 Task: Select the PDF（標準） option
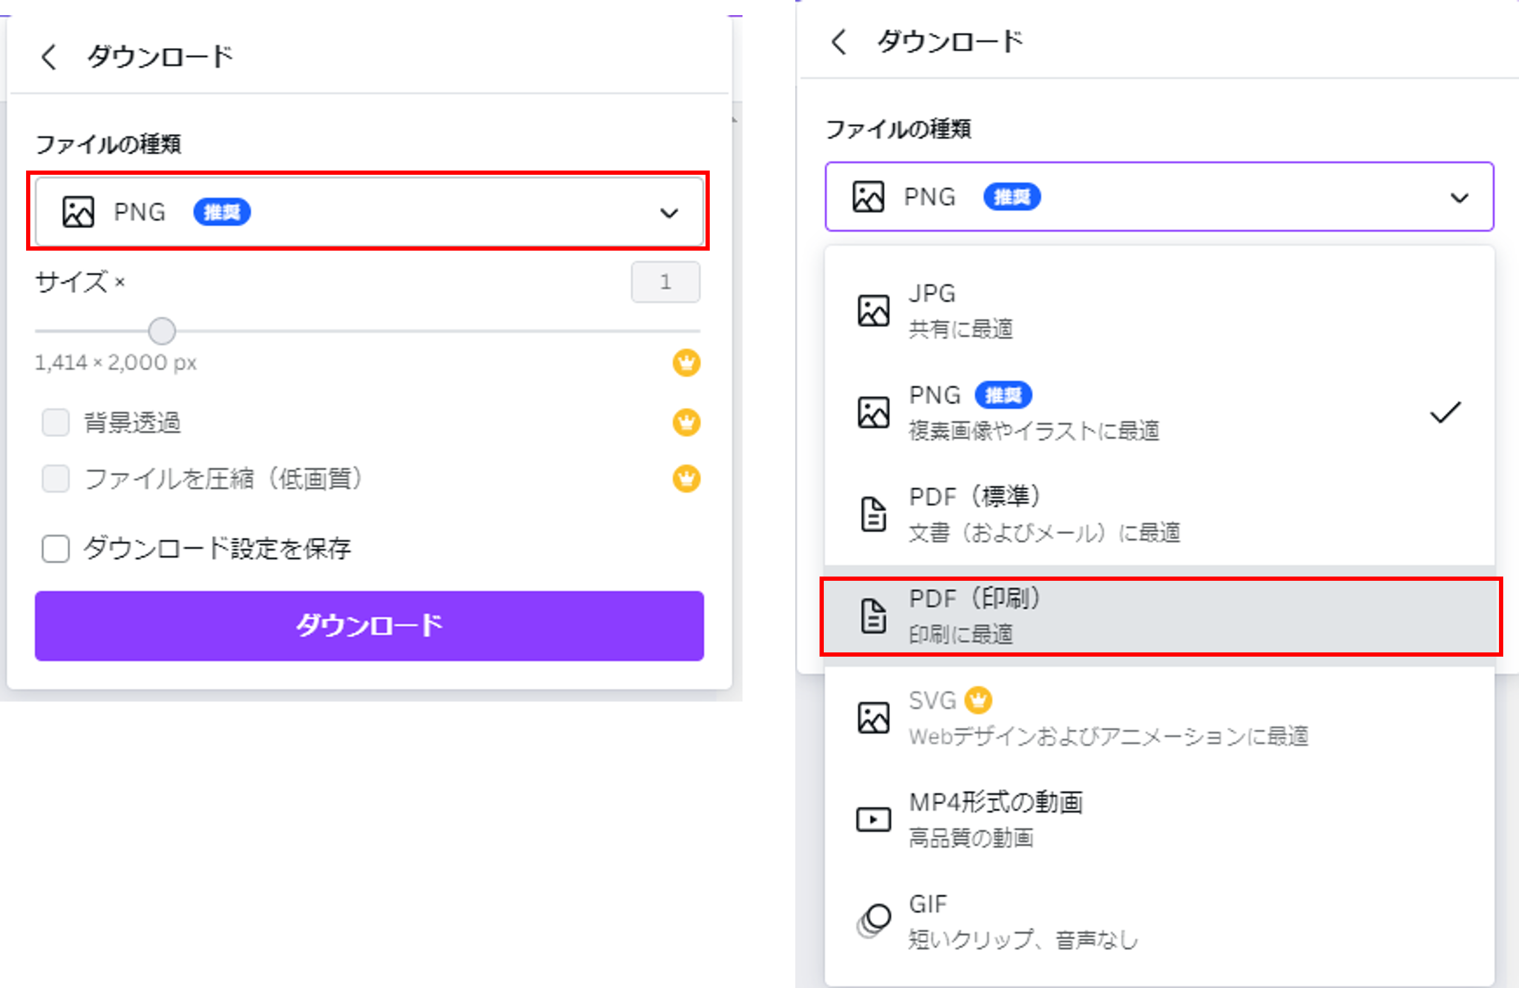pyautogui.click(x=1159, y=514)
